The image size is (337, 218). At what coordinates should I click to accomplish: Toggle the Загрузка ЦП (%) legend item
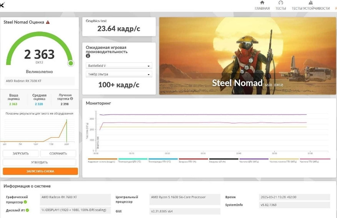tap(224, 160)
